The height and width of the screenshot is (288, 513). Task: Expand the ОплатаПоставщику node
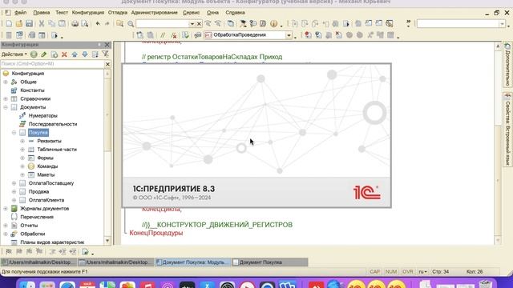click(14, 183)
